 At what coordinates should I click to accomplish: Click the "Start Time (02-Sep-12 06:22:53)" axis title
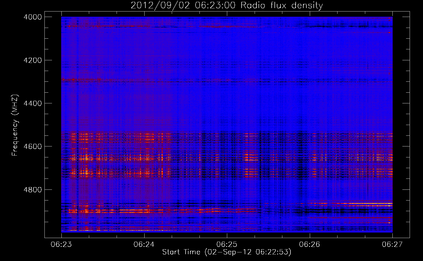(x=227, y=252)
